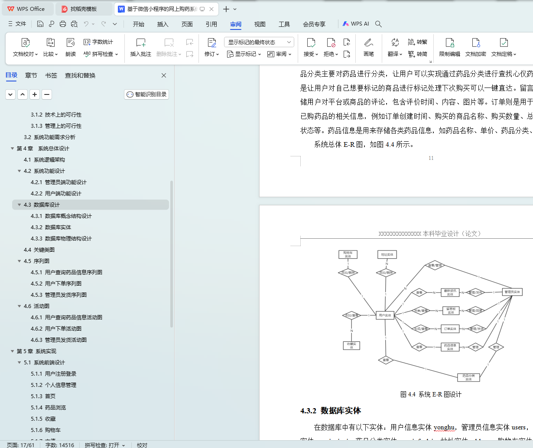Click 字数: 14516 in status bar
The height and width of the screenshot is (448, 533).
pos(60,445)
